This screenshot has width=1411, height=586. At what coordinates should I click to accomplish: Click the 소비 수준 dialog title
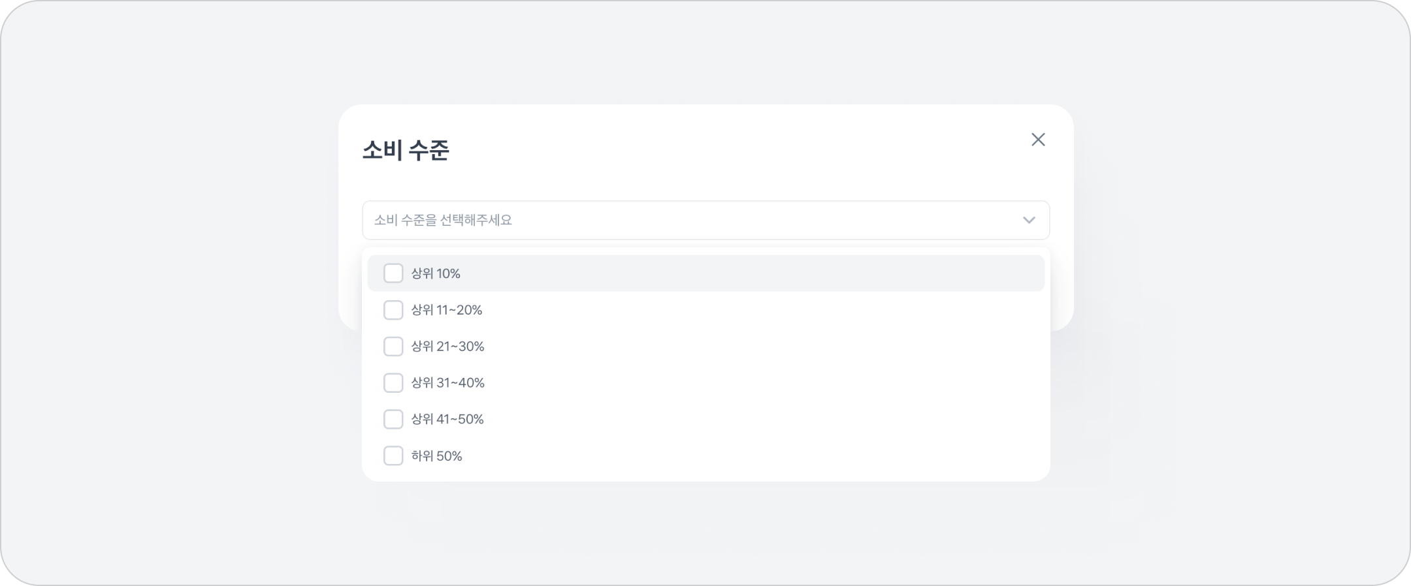406,150
